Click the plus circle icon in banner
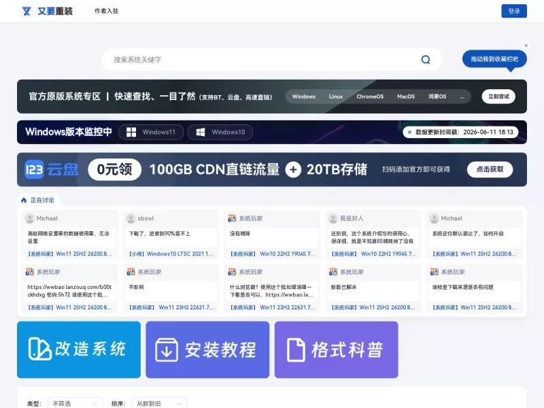Screen dimensions: 544x408 pyautogui.click(x=293, y=169)
